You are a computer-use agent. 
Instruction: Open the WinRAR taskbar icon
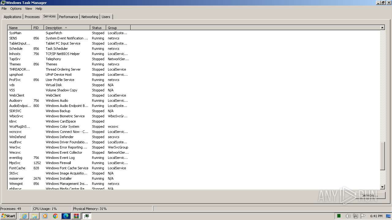(76, 216)
